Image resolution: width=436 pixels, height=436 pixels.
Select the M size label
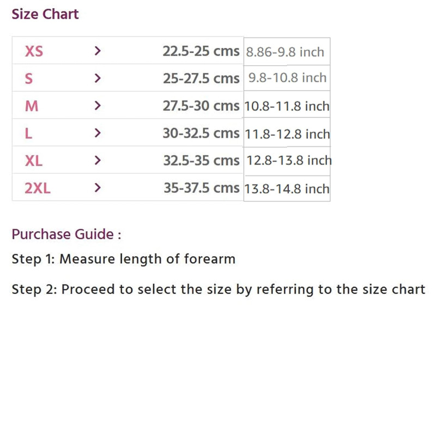pos(32,106)
